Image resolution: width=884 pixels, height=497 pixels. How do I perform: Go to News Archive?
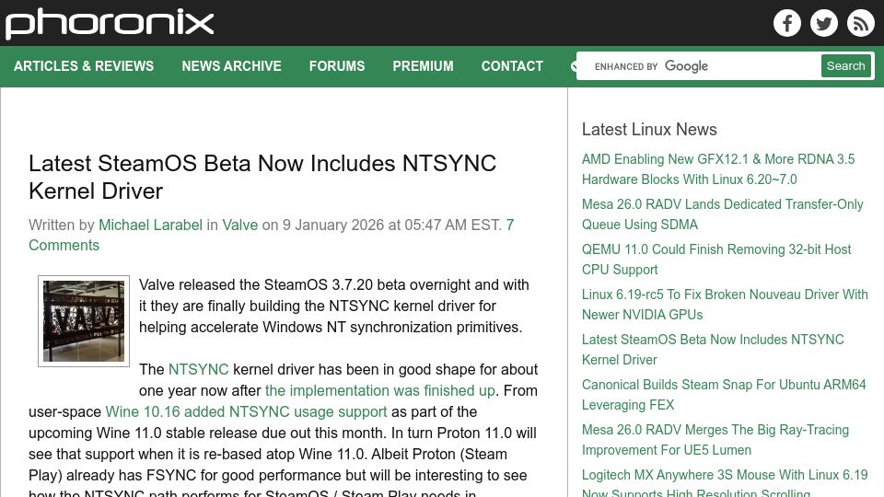point(231,66)
